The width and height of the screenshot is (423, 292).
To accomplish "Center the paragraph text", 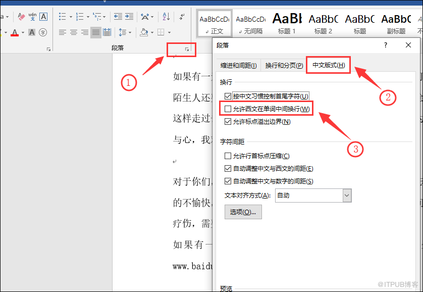I will tap(74, 33).
